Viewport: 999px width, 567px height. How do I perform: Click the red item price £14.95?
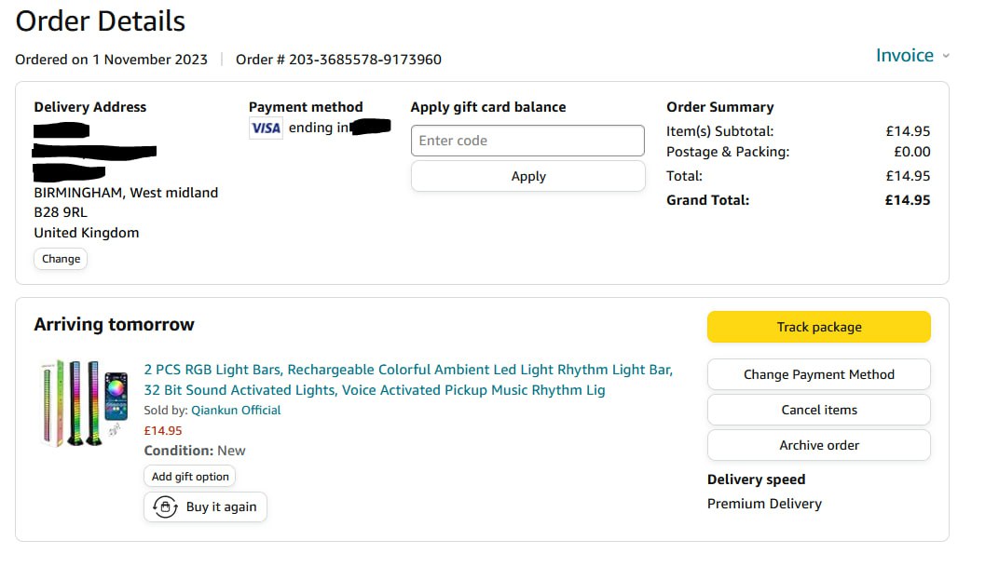coord(163,431)
